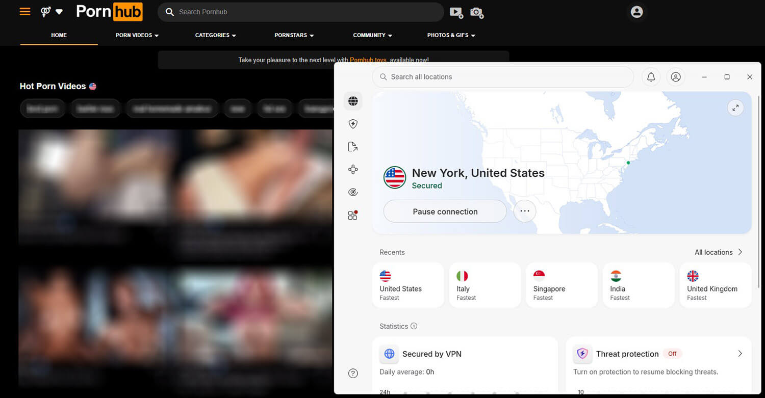Connect to Singapore in Recents
Viewport: 765px width, 398px height.
point(562,285)
